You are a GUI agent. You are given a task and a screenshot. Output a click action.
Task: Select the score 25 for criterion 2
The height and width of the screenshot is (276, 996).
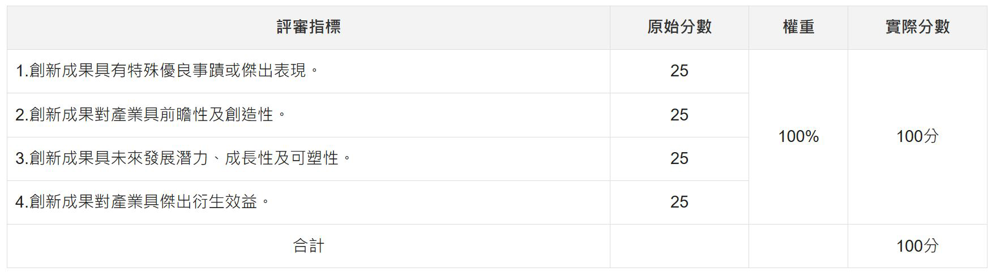679,115
